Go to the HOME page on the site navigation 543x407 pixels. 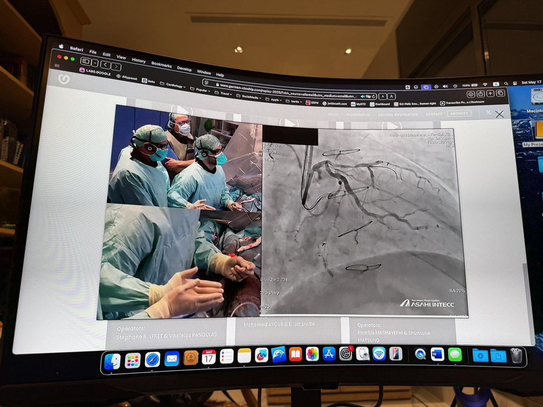click(x=333, y=114)
